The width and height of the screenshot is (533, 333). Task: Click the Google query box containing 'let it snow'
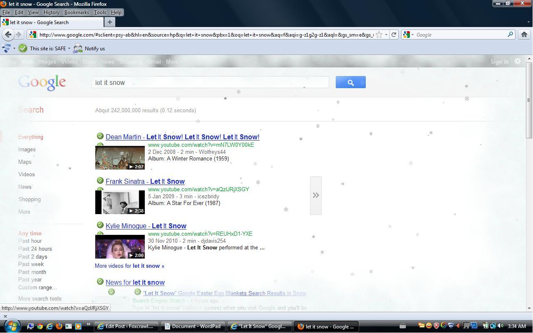[x=210, y=82]
